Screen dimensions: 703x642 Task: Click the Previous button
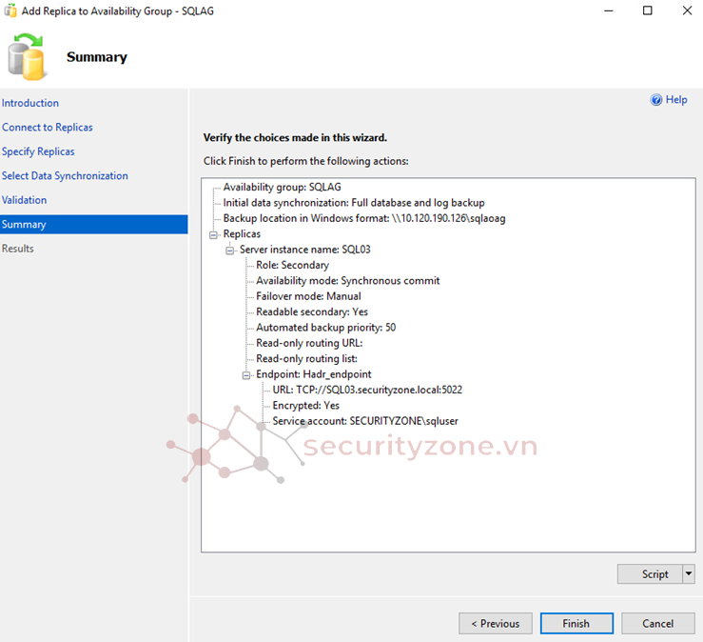pos(496,624)
